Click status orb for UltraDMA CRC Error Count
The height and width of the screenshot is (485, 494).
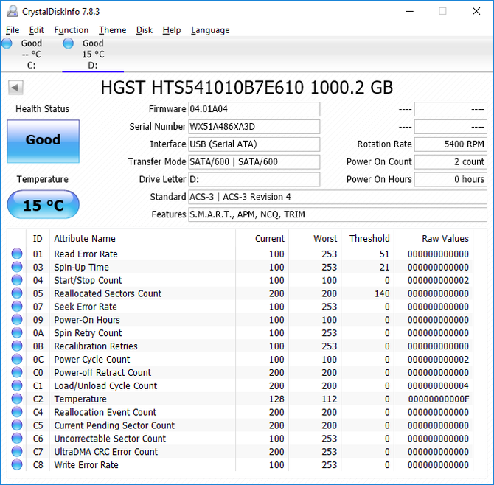pyautogui.click(x=17, y=451)
